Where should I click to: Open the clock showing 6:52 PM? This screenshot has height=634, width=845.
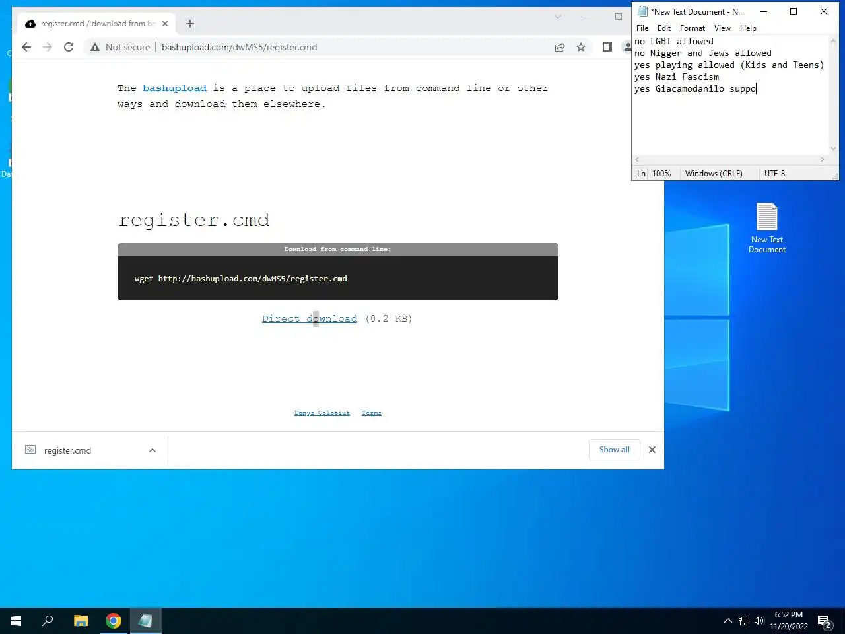[789, 621]
